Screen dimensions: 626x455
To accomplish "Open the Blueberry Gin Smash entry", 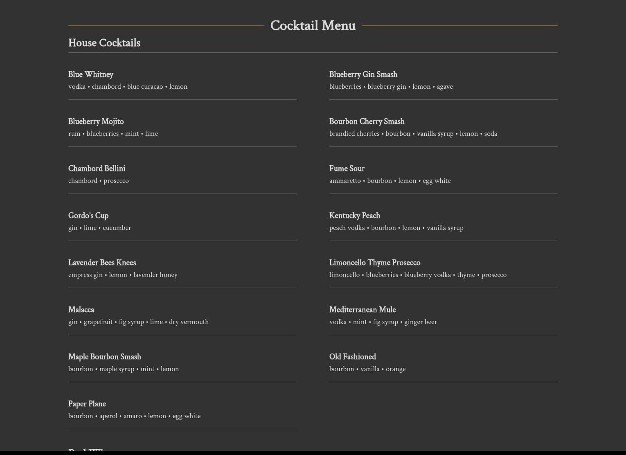I will (363, 74).
